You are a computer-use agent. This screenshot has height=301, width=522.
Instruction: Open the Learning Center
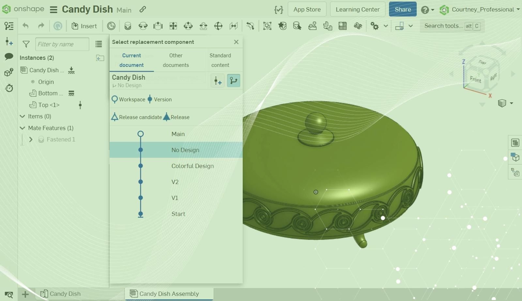coord(358,9)
